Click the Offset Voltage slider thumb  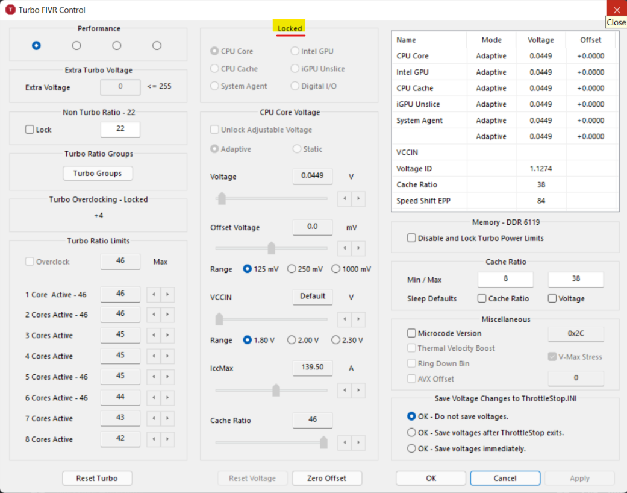point(272,248)
